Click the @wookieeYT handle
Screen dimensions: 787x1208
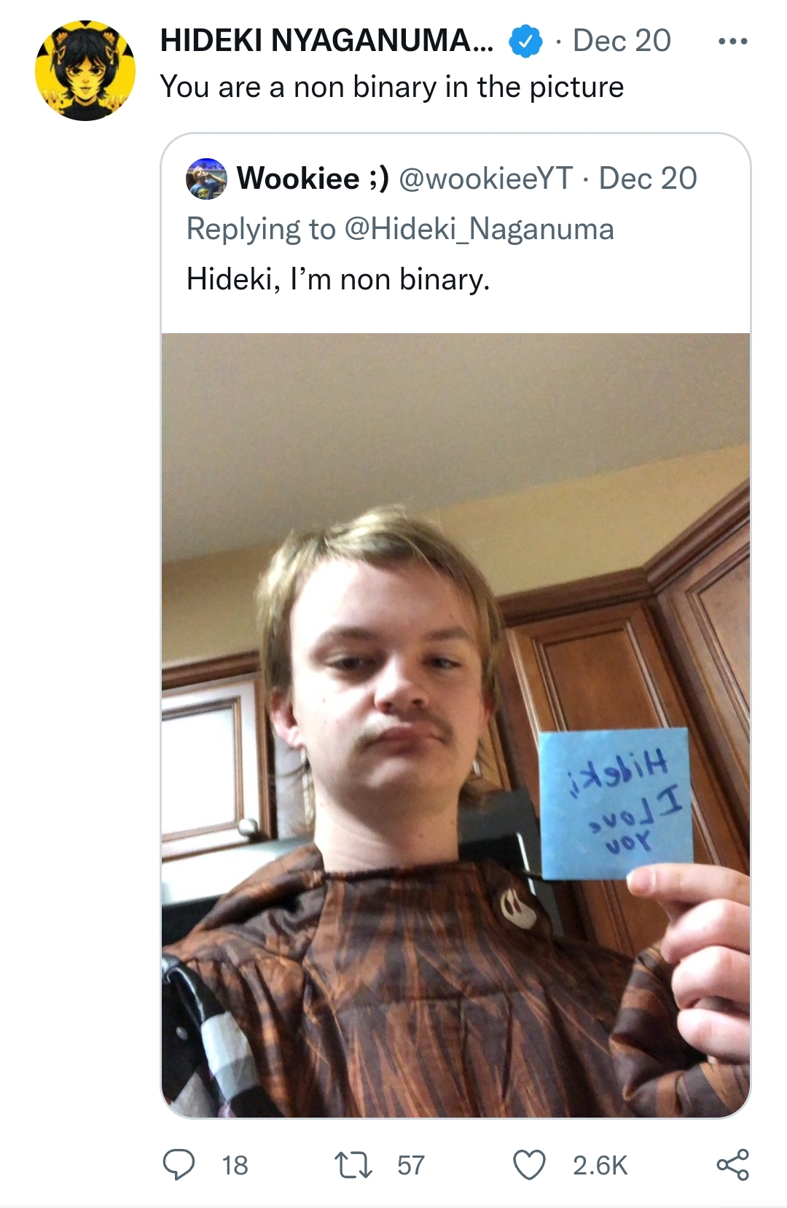point(486,179)
